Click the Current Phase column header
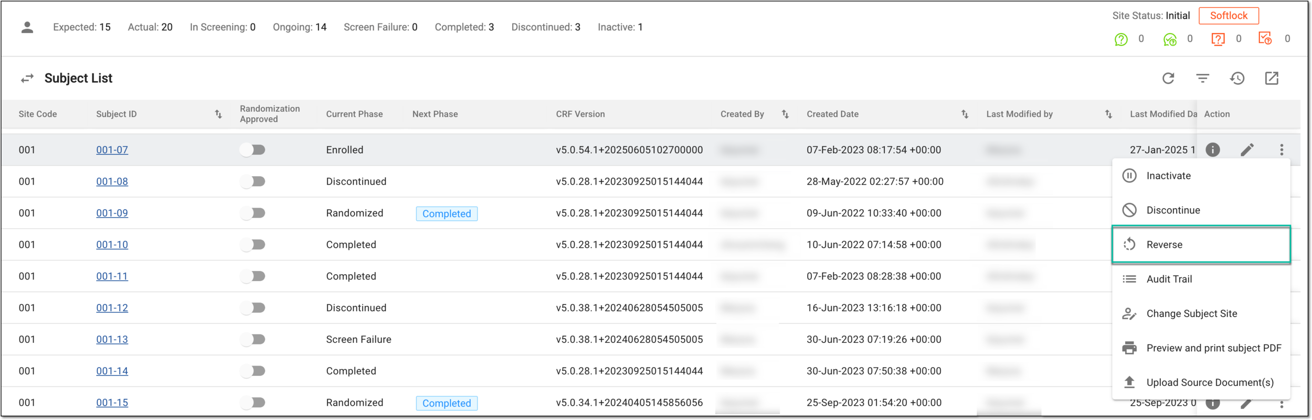Image resolution: width=1312 pixels, height=420 pixels. pos(354,114)
